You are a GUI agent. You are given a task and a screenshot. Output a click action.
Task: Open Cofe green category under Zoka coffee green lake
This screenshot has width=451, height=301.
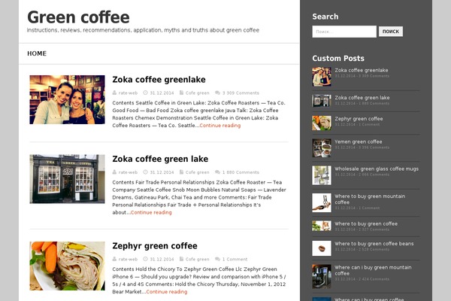coord(197,172)
